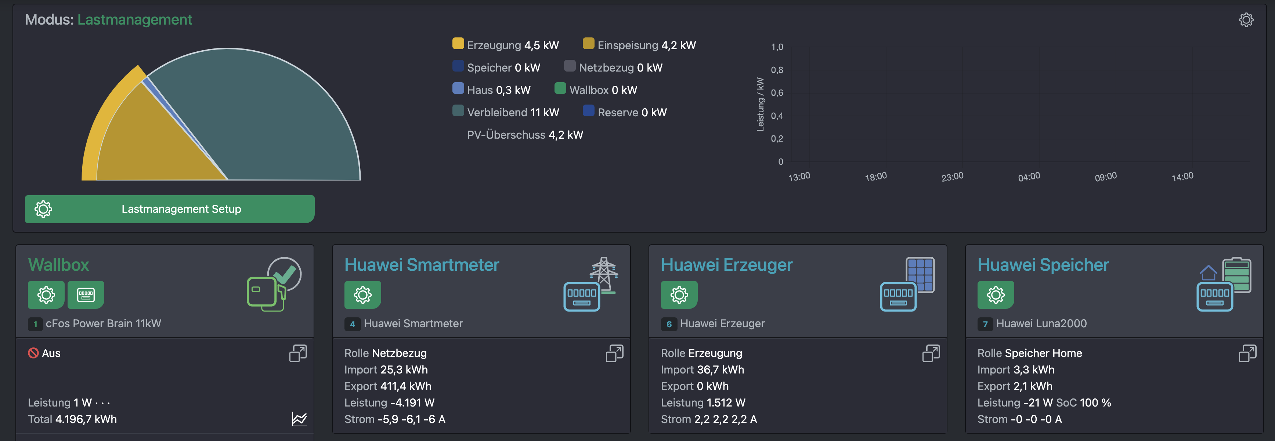Open Huawei Smartmeter settings gear

click(x=362, y=295)
